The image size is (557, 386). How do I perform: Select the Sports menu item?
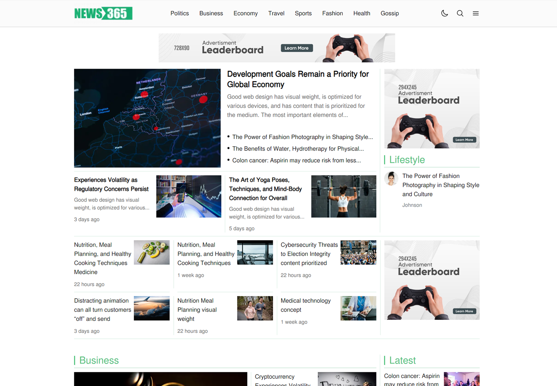tap(303, 13)
